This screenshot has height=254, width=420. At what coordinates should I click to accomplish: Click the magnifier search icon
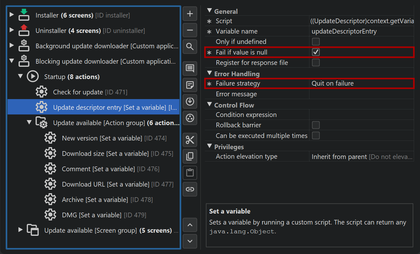[190, 47]
